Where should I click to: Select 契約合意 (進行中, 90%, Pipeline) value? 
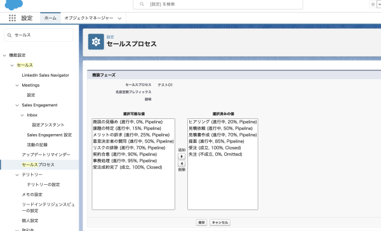(125, 154)
